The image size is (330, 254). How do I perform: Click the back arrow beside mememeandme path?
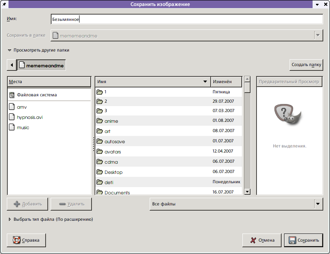[x=11, y=65]
